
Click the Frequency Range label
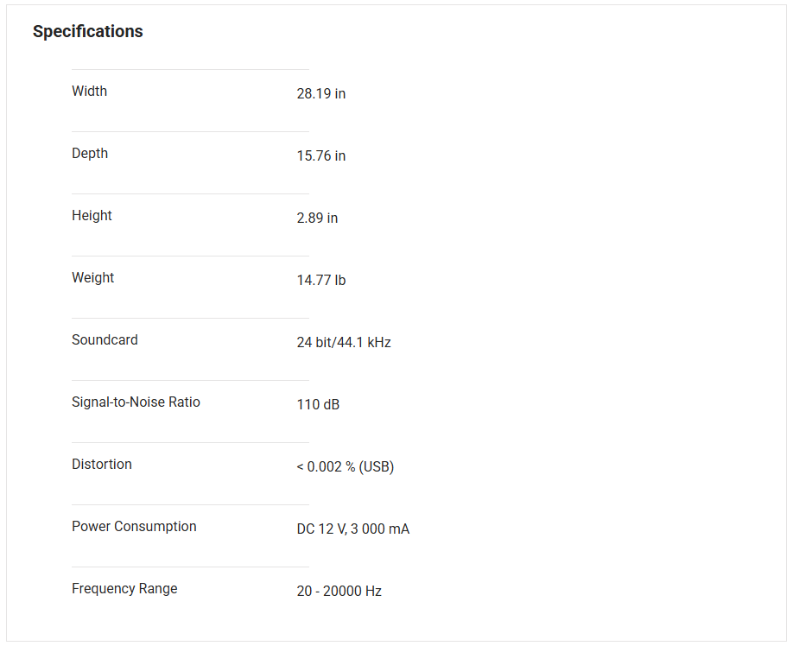[124, 589]
